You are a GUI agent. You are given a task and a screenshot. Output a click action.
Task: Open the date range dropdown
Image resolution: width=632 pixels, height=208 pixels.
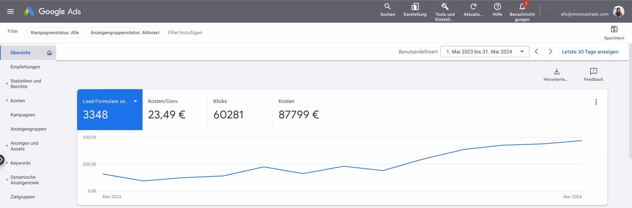click(485, 52)
